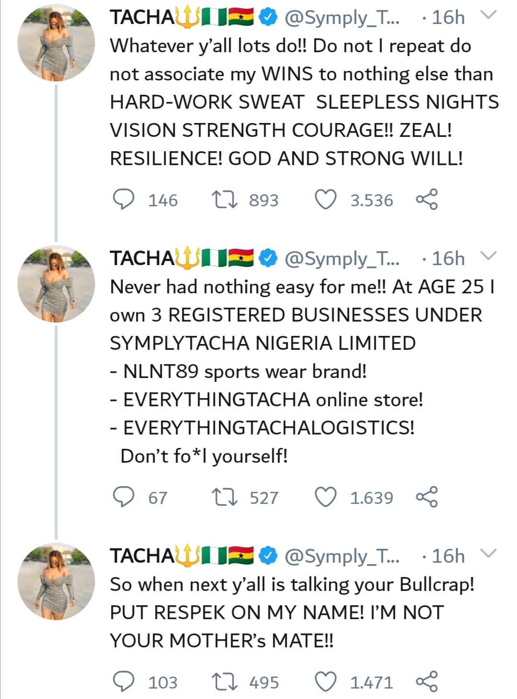This screenshot has width=517, height=699.
Task: Share the PUT RESPEK ON MY NAME tweet
Action: click(427, 682)
